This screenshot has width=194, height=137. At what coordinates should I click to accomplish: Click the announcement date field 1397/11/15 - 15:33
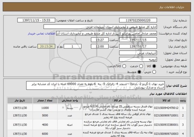click(36, 20)
